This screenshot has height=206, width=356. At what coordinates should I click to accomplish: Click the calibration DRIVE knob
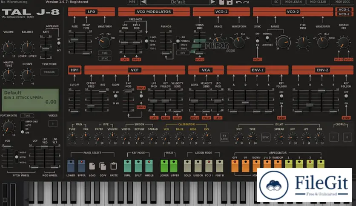179,137
